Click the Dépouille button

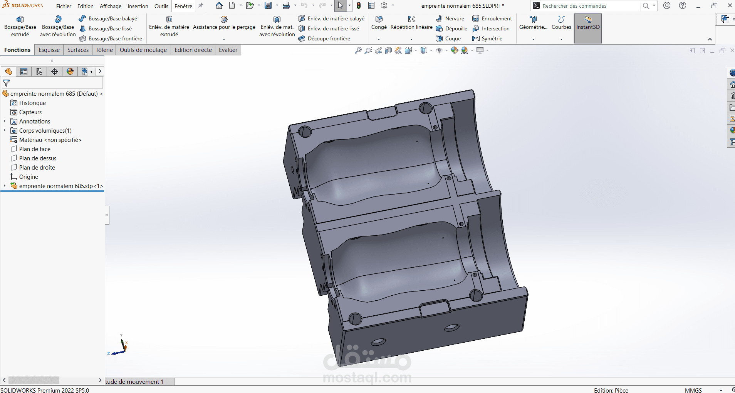[451, 28]
